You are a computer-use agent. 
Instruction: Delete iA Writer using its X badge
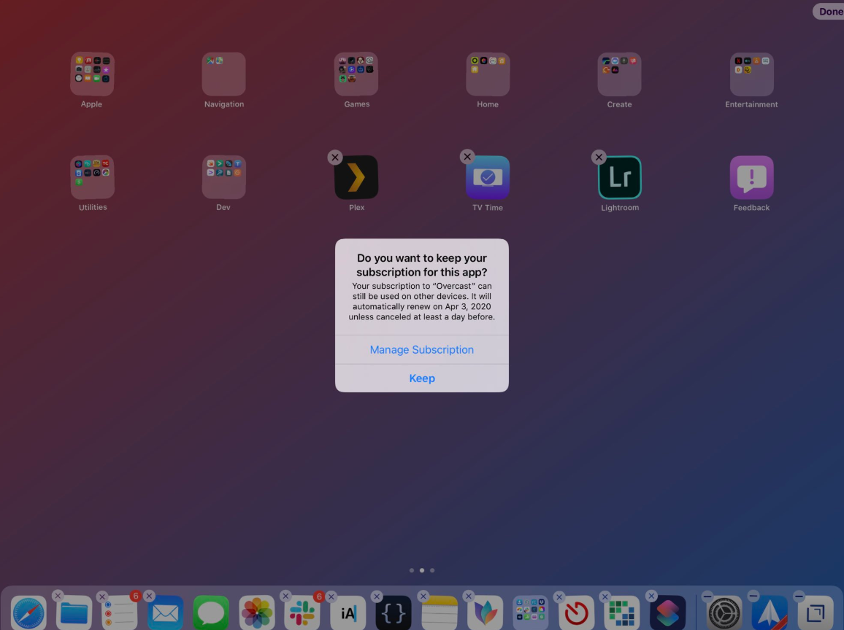(x=331, y=596)
